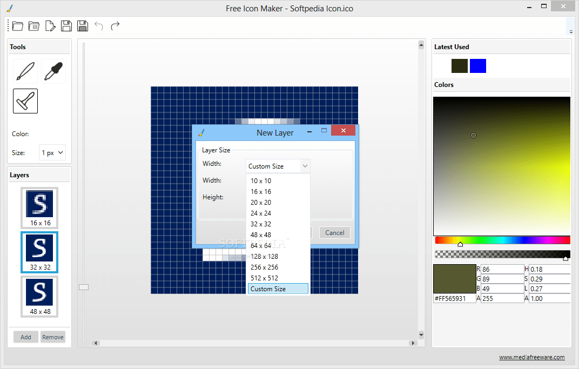This screenshot has height=369, width=579.
Task: Select the 48 x 48 layer thumbnail
Action: pyautogui.click(x=39, y=296)
